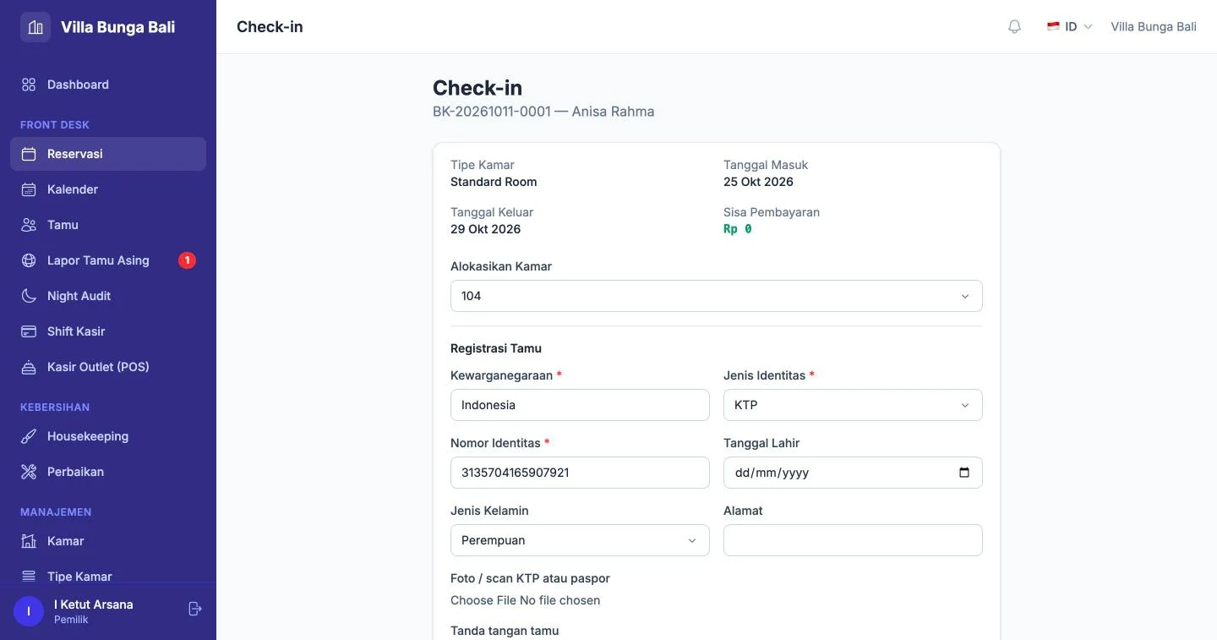Click the Villa Bunga Bali logo icon
Image resolution: width=1217 pixels, height=640 pixels.
[x=35, y=27]
